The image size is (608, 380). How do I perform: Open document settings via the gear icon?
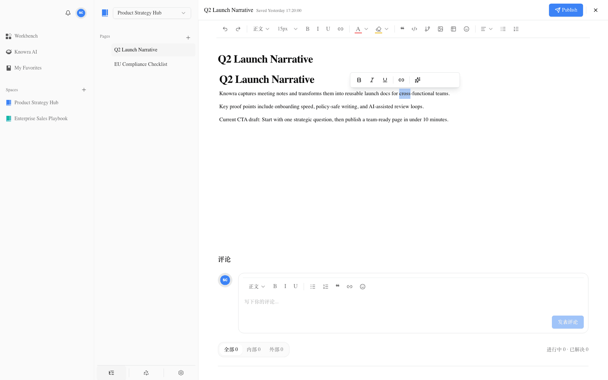[x=181, y=372]
